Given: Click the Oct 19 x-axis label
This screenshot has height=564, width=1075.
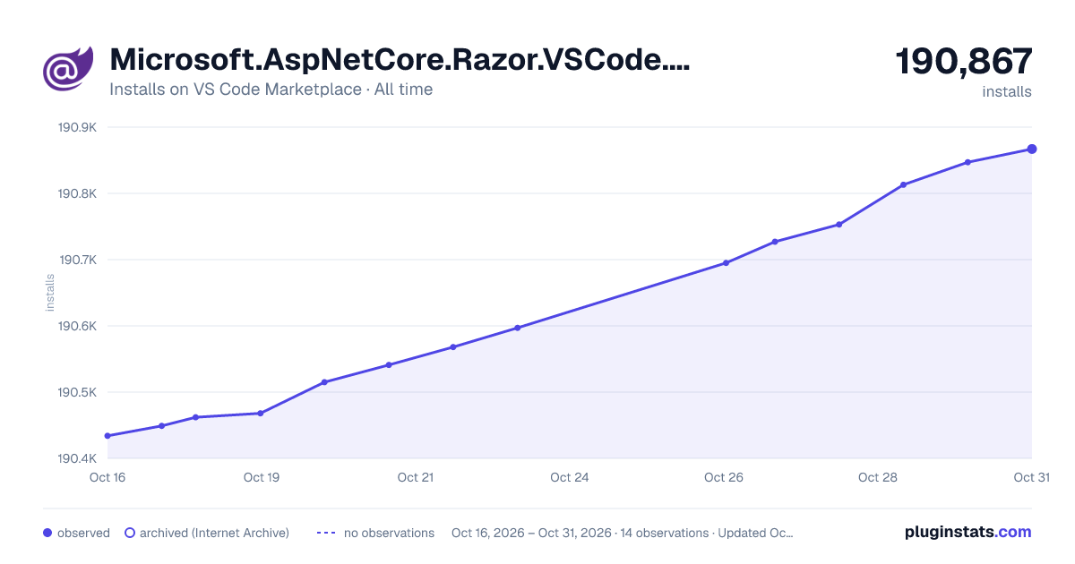Looking at the screenshot, I should [x=262, y=477].
